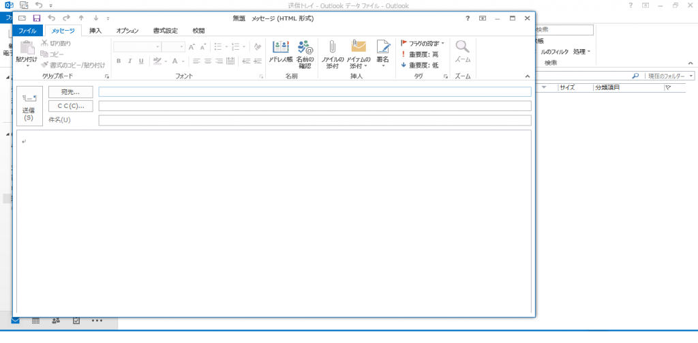Switch to the Options (オプション) tab

pyautogui.click(x=127, y=31)
